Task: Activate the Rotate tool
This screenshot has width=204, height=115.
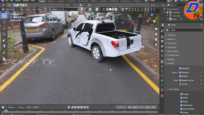Action: click(x=4, y=34)
